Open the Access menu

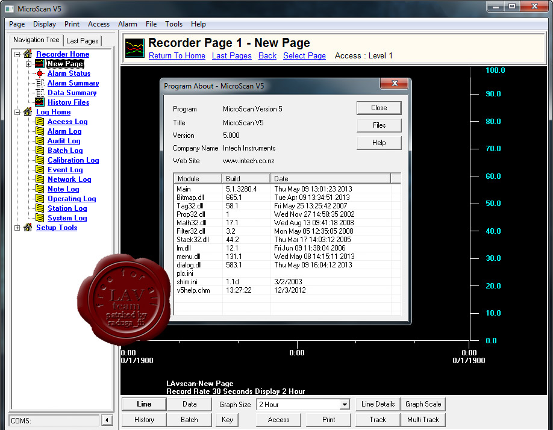pos(99,24)
